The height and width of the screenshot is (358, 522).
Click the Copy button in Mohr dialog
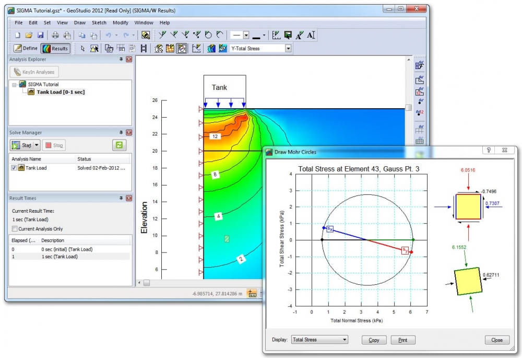pos(374,340)
